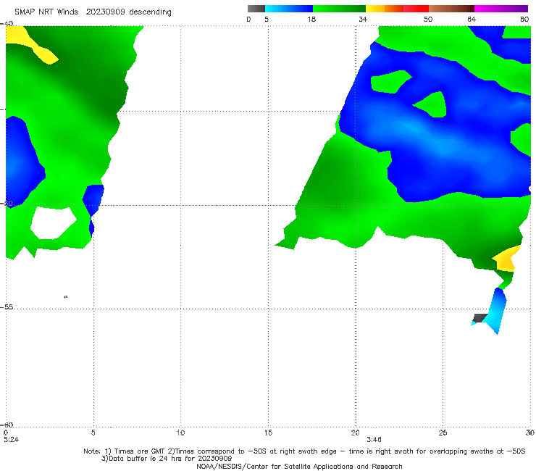536x471 pixels.
Task: Click the swath time "5:24"
Action: tap(12, 440)
